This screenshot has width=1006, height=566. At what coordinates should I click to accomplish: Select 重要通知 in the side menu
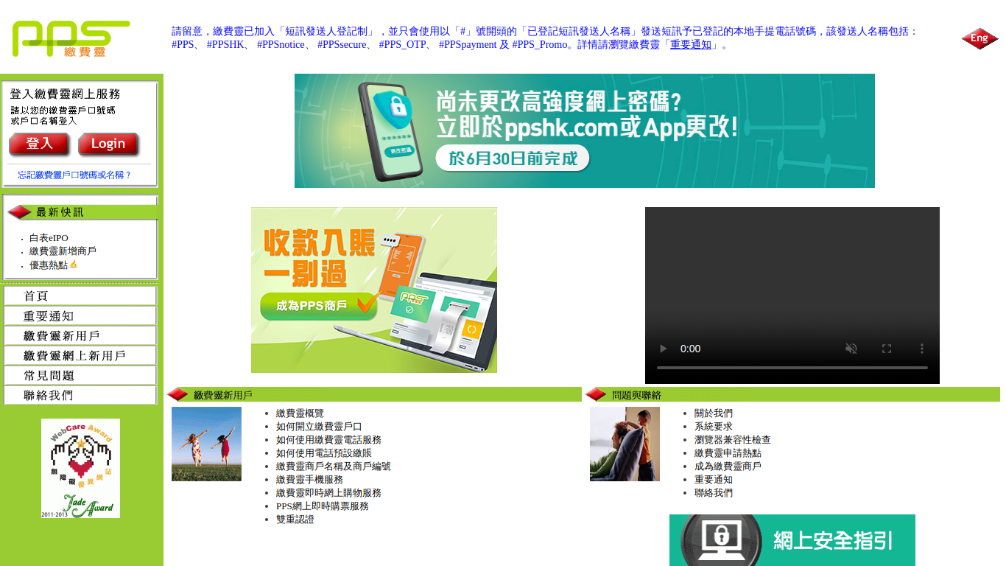80,315
